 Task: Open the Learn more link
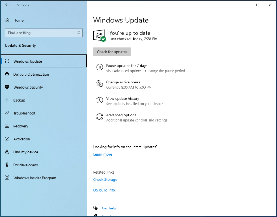pos(103,154)
